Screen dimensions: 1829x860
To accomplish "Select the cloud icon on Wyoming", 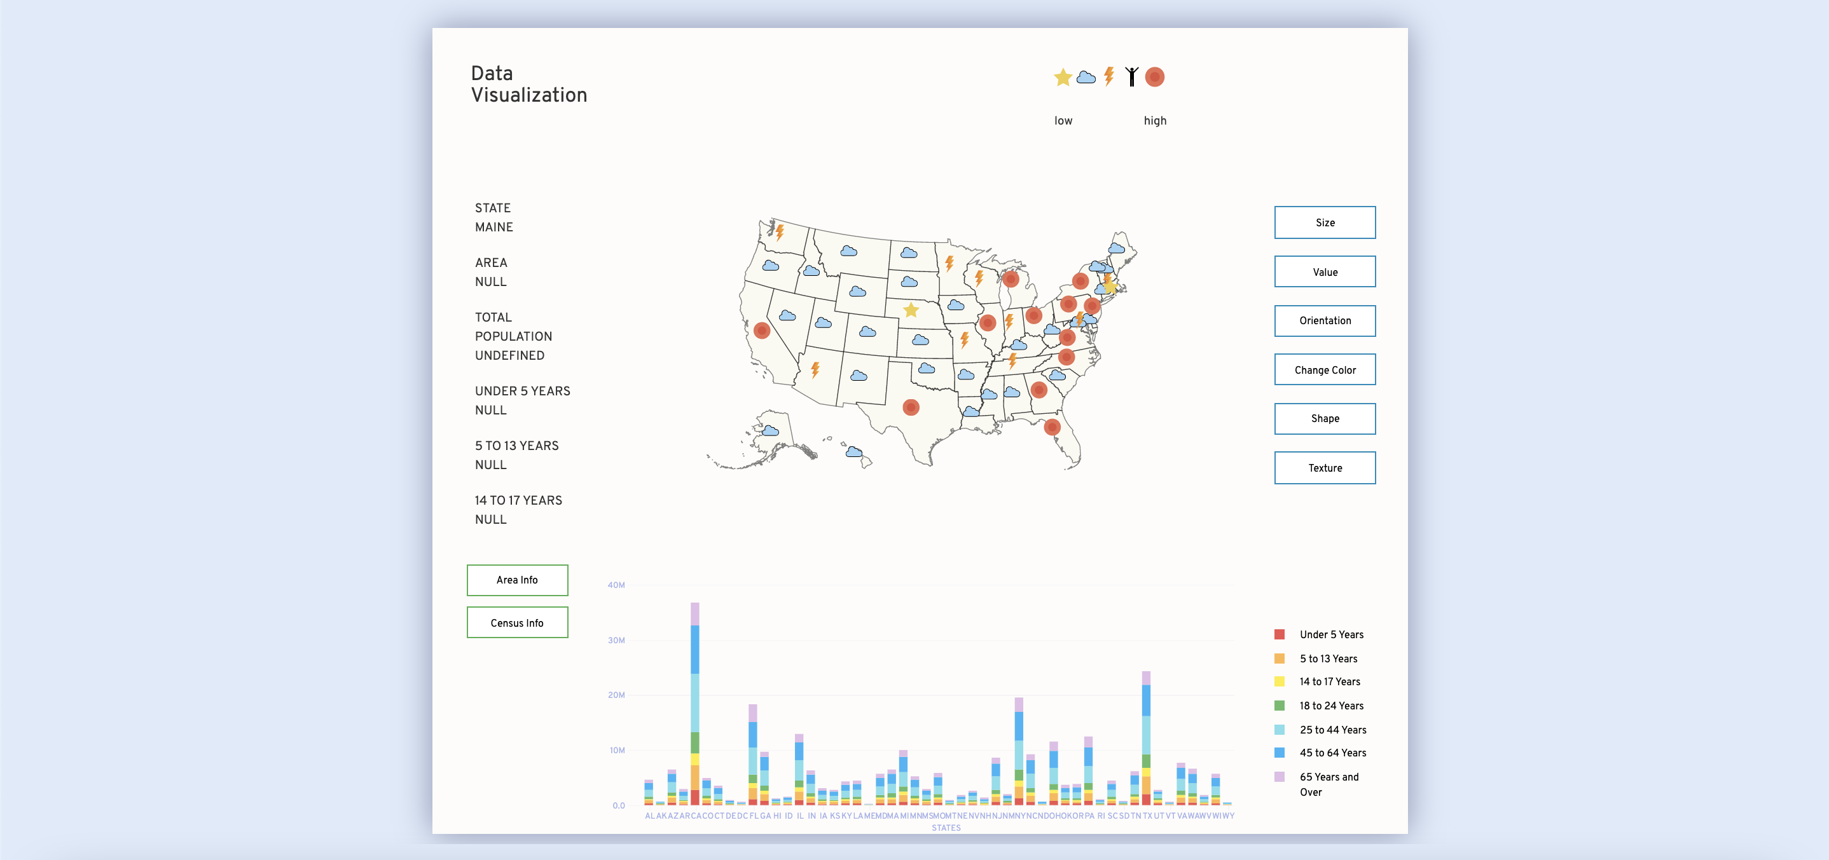I will pyautogui.click(x=858, y=292).
